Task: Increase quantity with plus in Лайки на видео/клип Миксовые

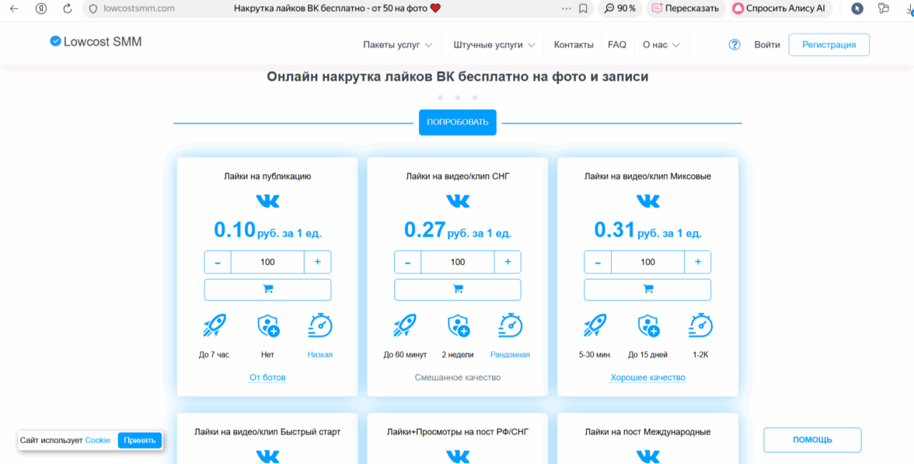Action: [698, 262]
